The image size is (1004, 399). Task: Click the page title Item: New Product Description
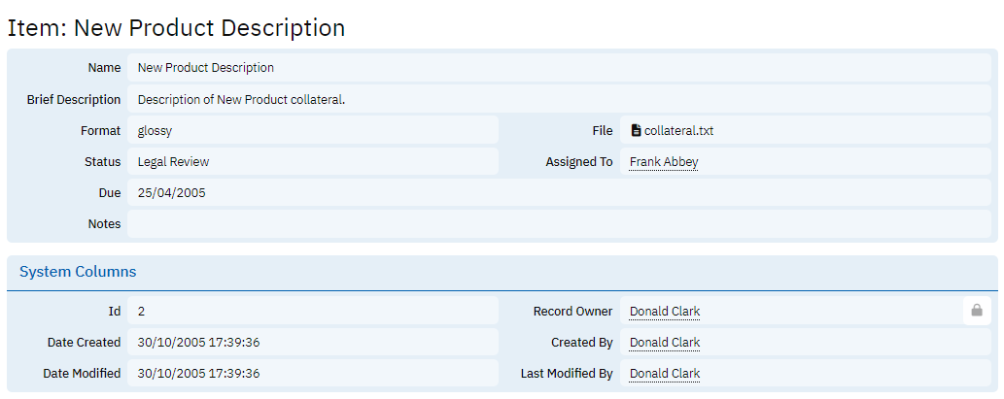coord(176,28)
